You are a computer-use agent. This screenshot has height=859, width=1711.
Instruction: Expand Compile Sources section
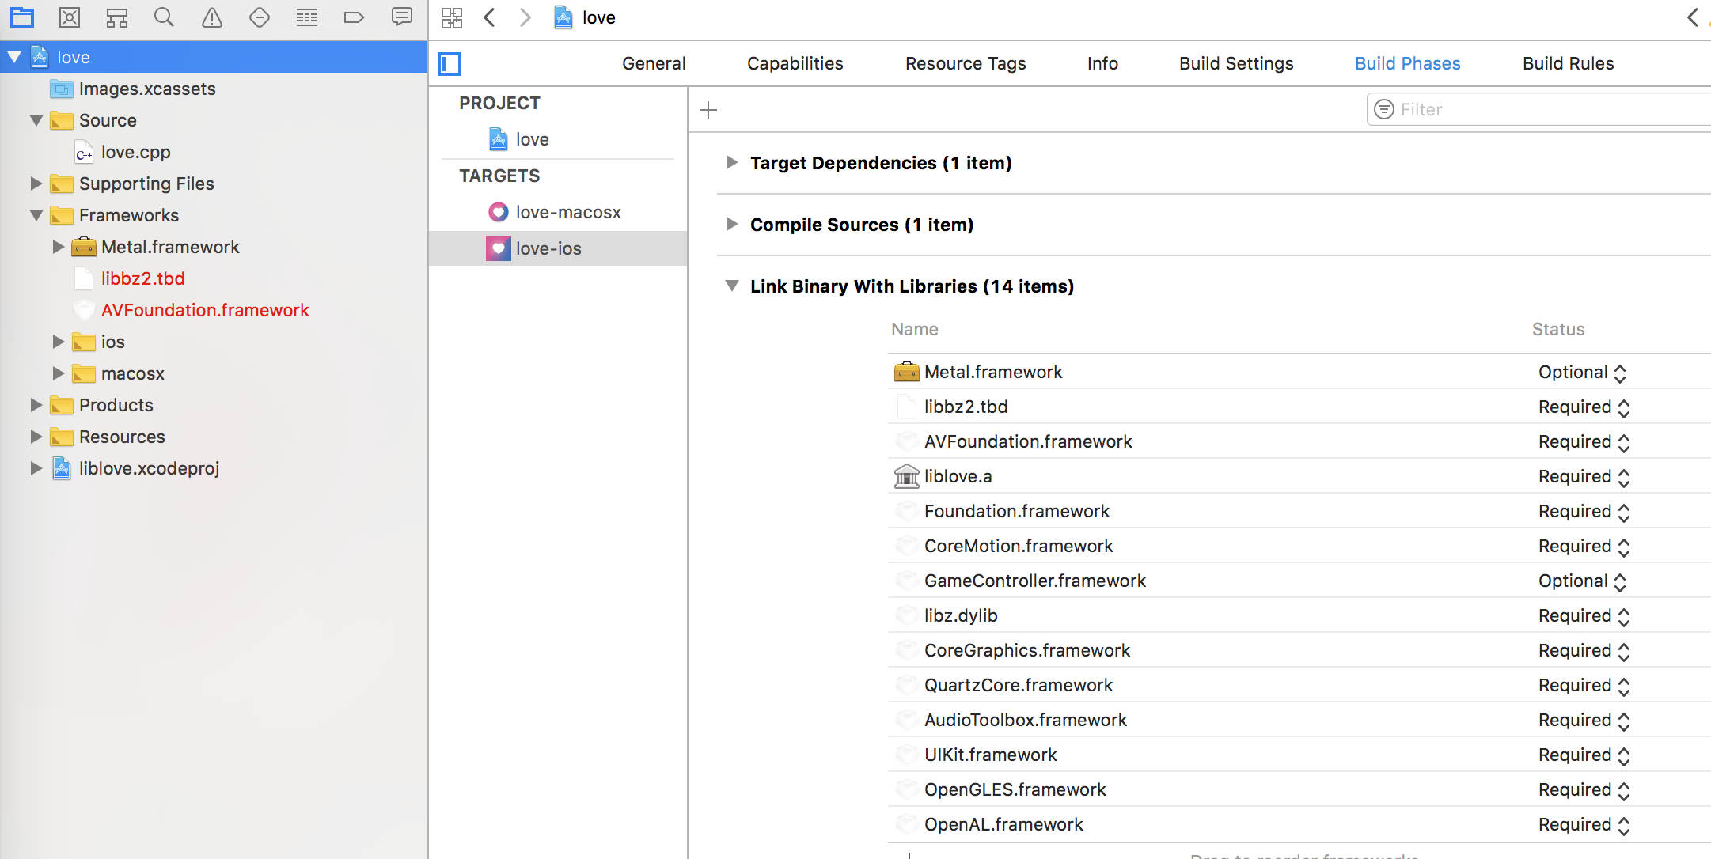point(732,224)
